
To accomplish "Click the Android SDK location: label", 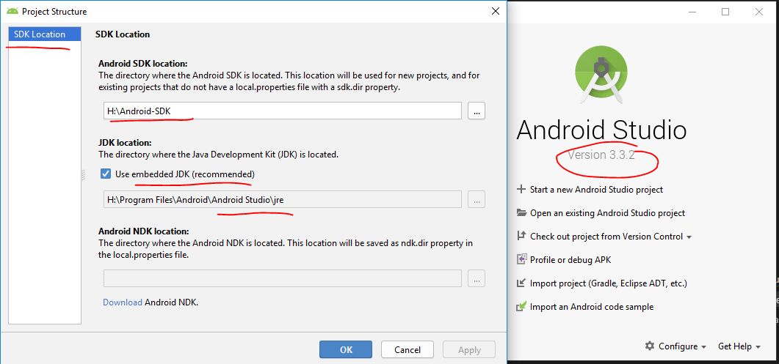I will [x=143, y=64].
